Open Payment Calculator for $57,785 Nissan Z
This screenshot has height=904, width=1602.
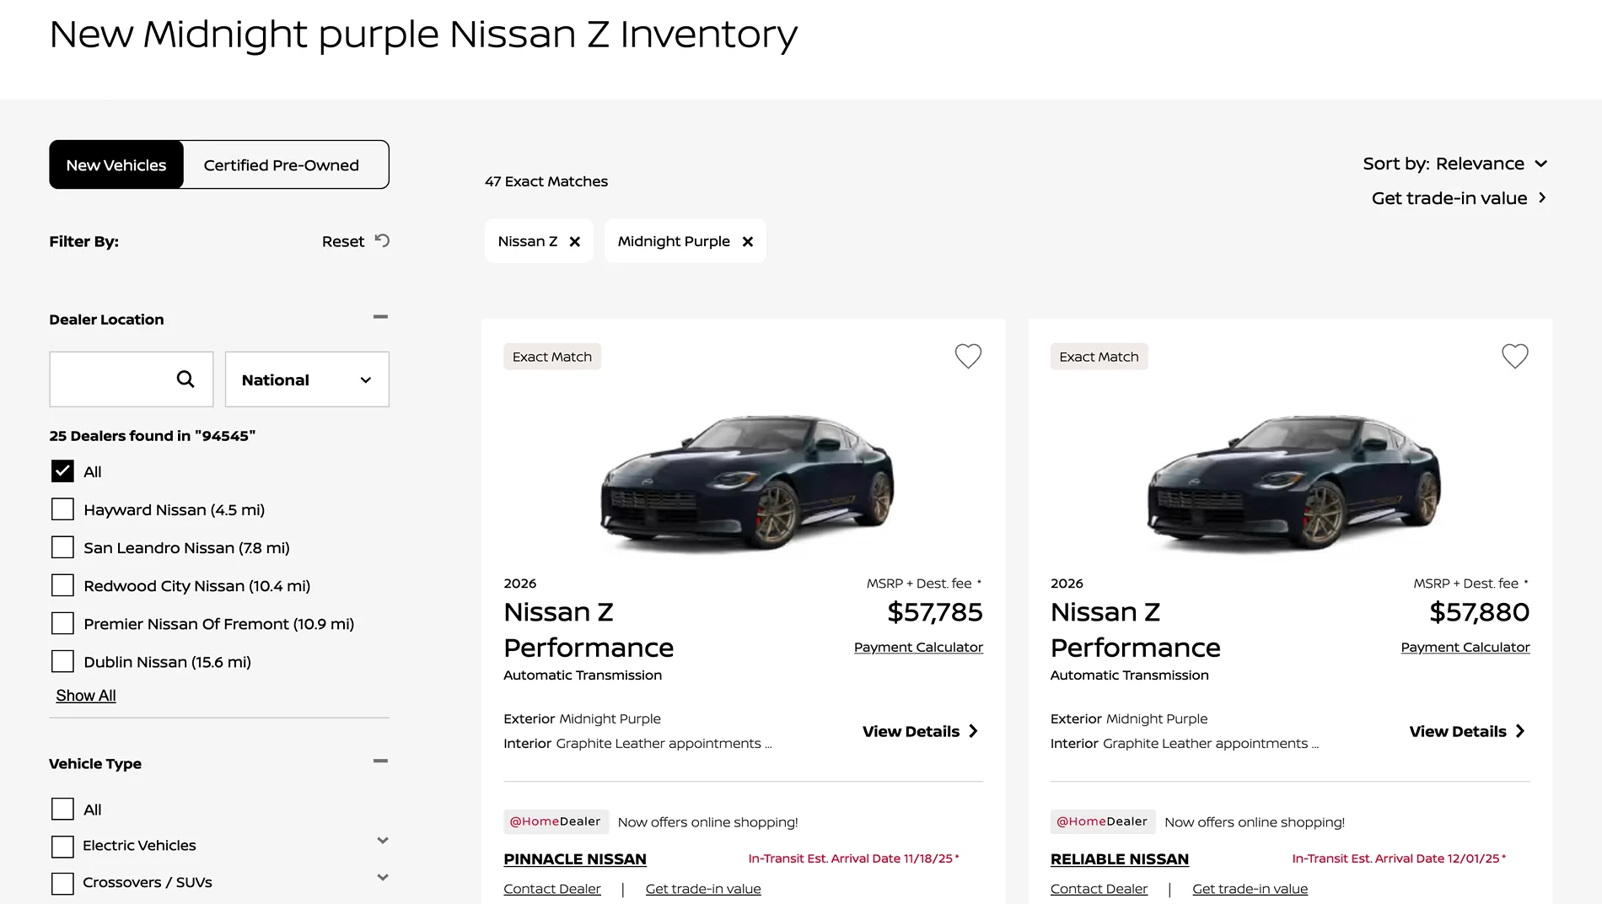[918, 648]
